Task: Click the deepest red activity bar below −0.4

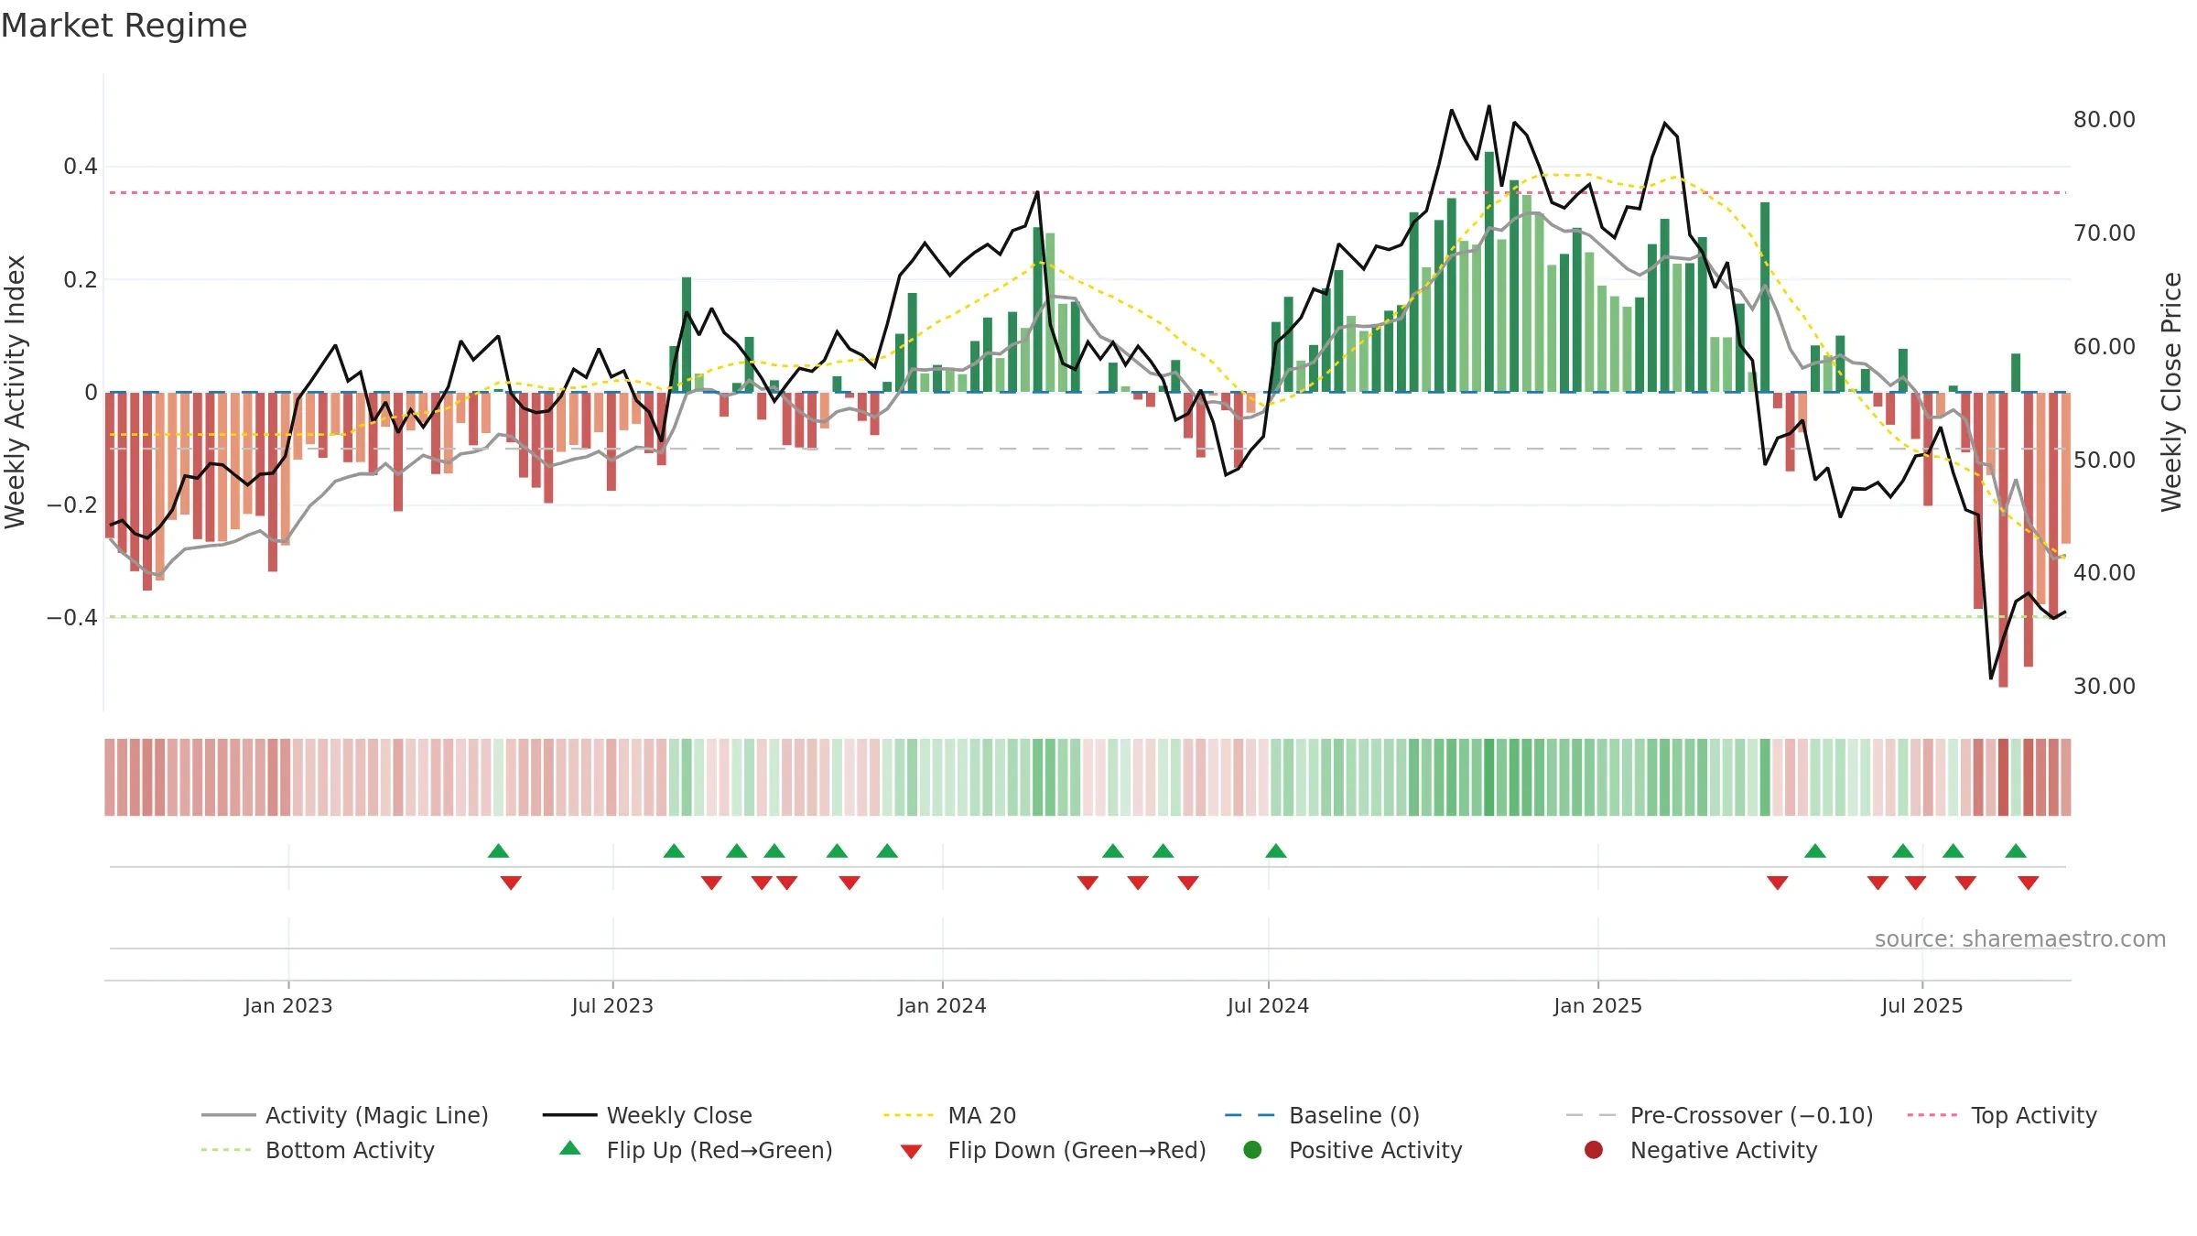Action: coord(2003,539)
